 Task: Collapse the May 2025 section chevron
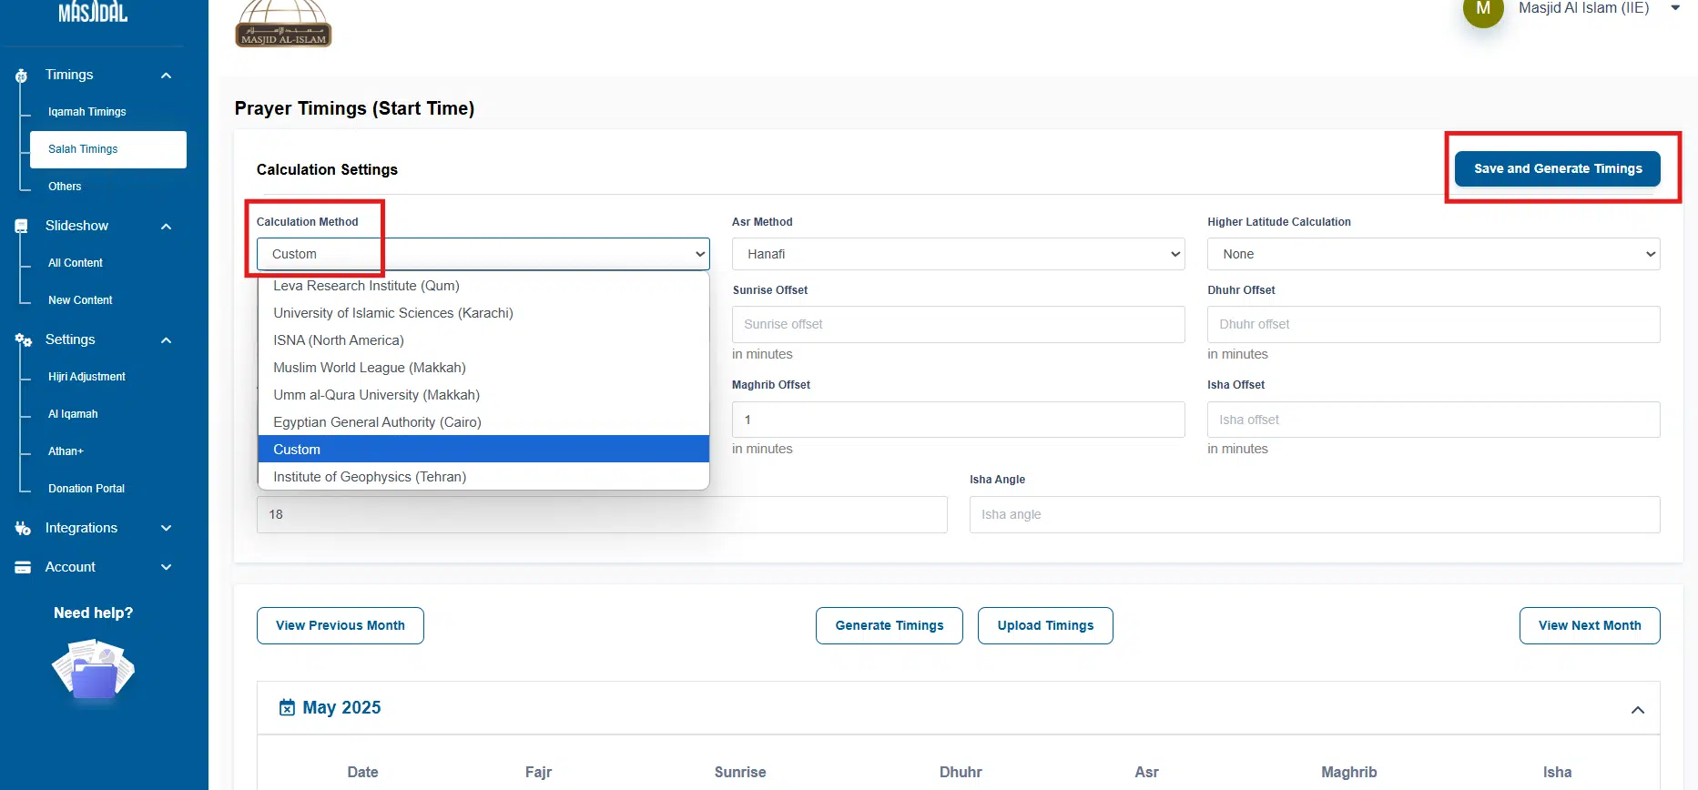pos(1637,710)
